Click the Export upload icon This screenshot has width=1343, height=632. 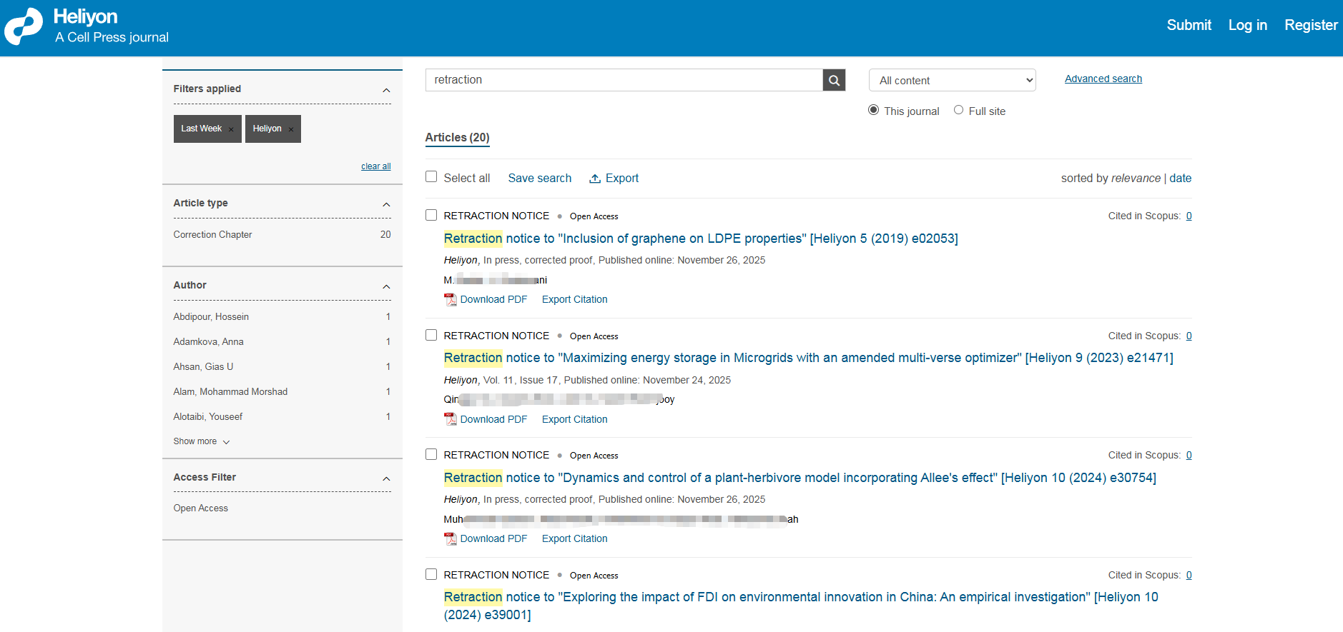(594, 179)
